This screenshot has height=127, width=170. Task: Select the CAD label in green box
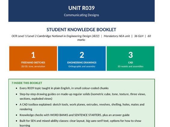coord(130,62)
